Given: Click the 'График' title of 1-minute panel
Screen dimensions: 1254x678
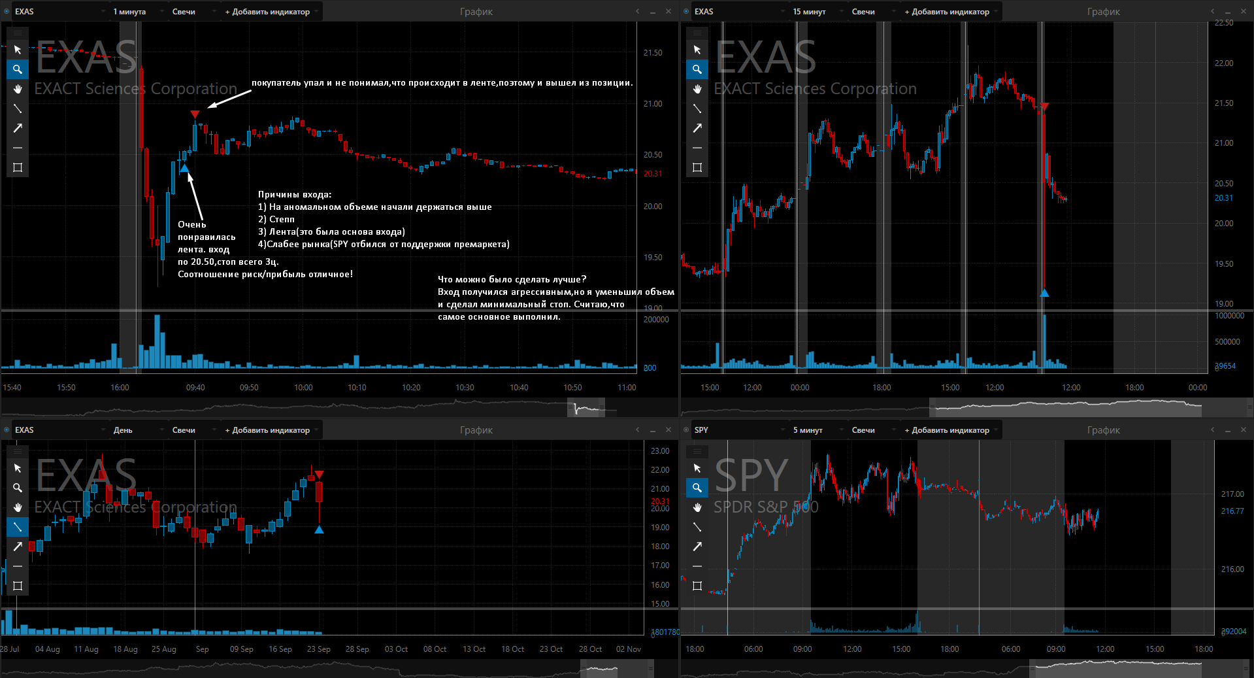Looking at the screenshot, I should click(476, 12).
